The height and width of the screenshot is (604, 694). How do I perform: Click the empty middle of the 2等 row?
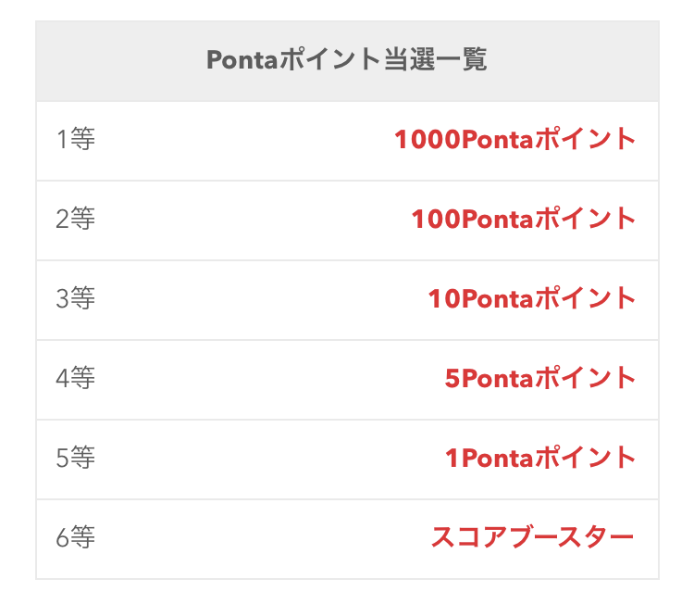point(253,220)
